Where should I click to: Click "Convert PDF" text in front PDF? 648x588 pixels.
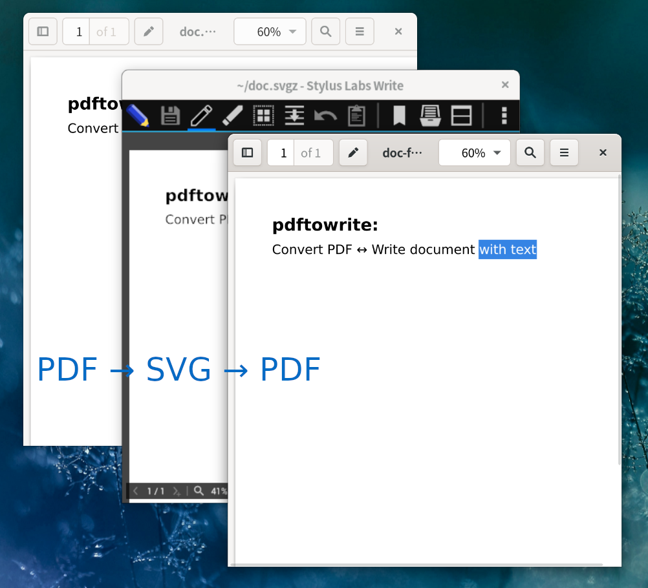tap(312, 249)
